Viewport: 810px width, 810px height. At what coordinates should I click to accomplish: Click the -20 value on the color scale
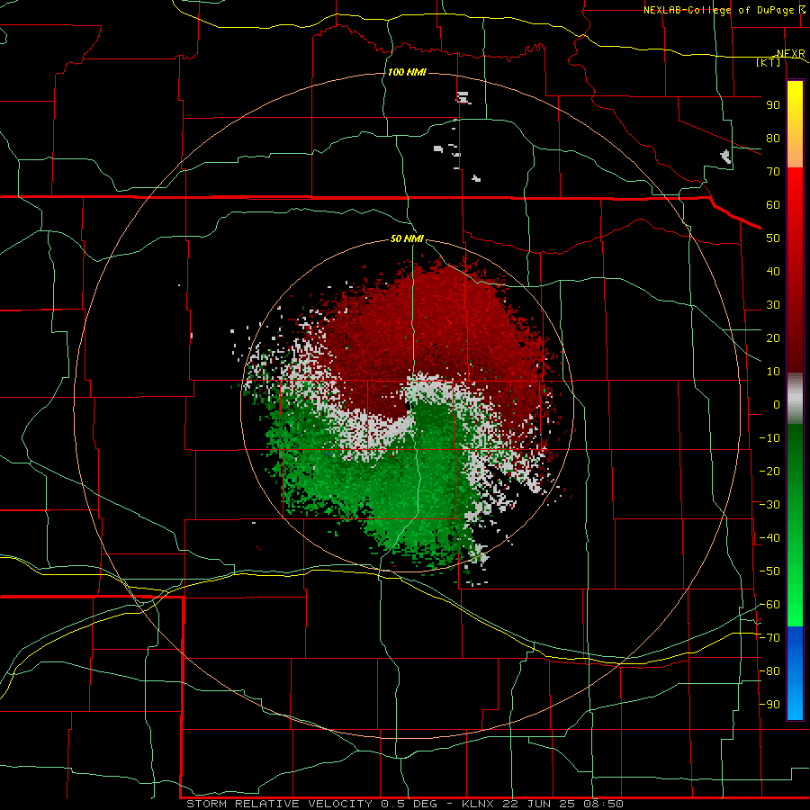tap(769, 471)
